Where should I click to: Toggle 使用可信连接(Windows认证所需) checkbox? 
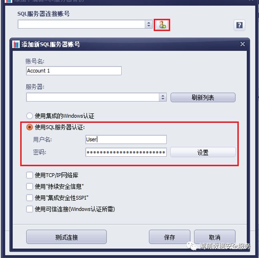pos(30,209)
